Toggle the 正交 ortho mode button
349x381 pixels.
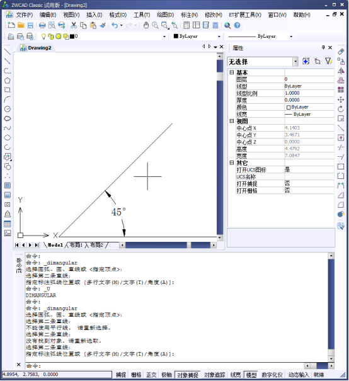pos(151,375)
